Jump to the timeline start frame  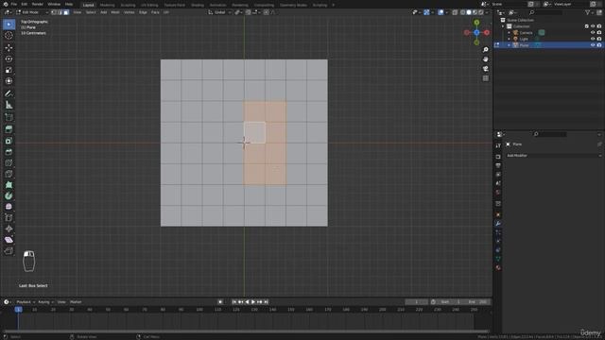234,302
